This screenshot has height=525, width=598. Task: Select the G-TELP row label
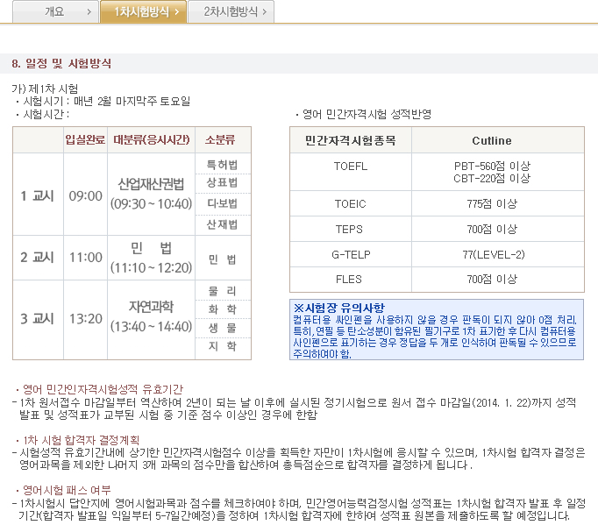click(350, 254)
